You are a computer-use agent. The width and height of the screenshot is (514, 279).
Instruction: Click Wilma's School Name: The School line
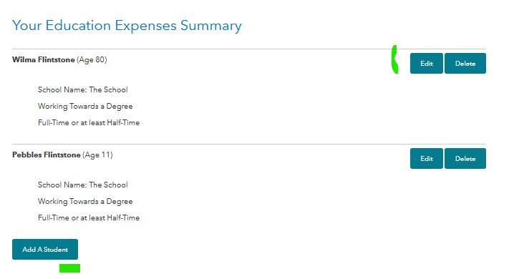pyautogui.click(x=82, y=89)
